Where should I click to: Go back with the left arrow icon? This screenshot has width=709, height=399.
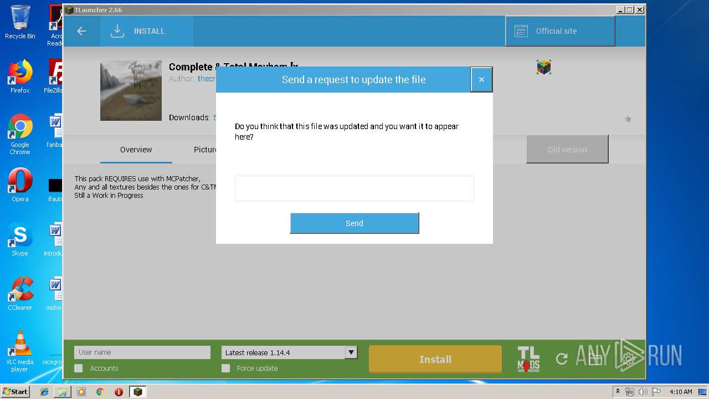81,31
